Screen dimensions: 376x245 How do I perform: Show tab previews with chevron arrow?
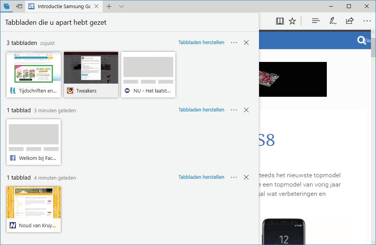coord(121,6)
